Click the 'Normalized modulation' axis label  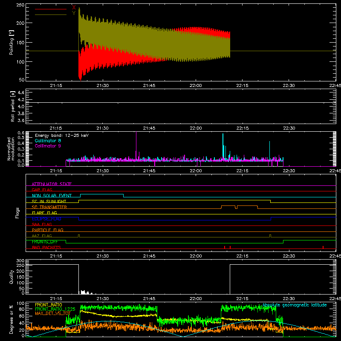[x=11, y=149]
